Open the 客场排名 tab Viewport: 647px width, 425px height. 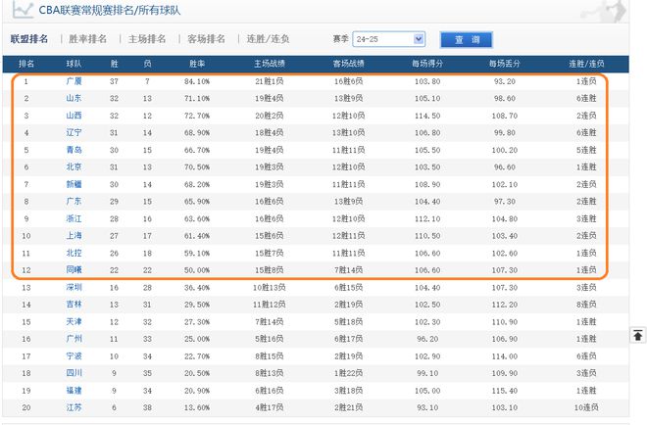pos(206,39)
